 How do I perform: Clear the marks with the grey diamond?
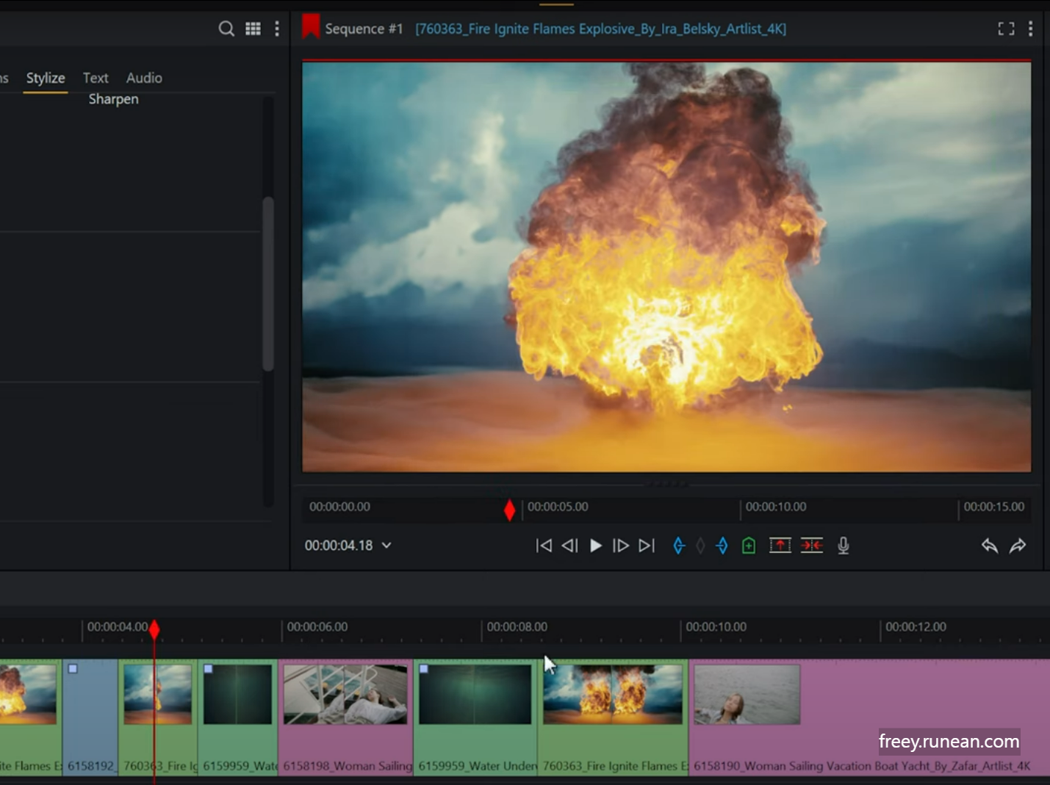(x=700, y=546)
